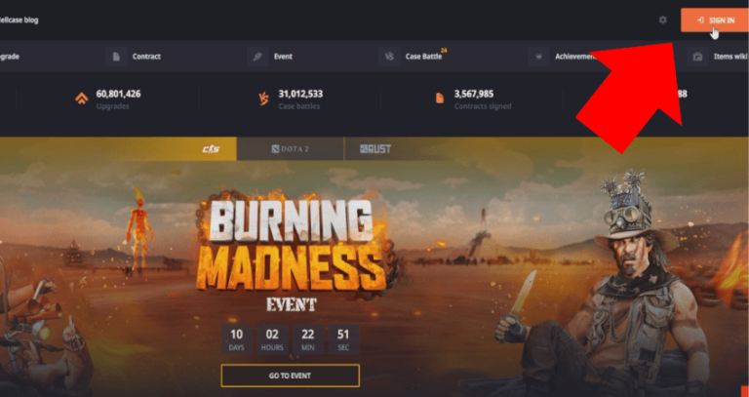Open the Case Battle menu item
The height and width of the screenshot is (397, 749).
click(x=423, y=57)
